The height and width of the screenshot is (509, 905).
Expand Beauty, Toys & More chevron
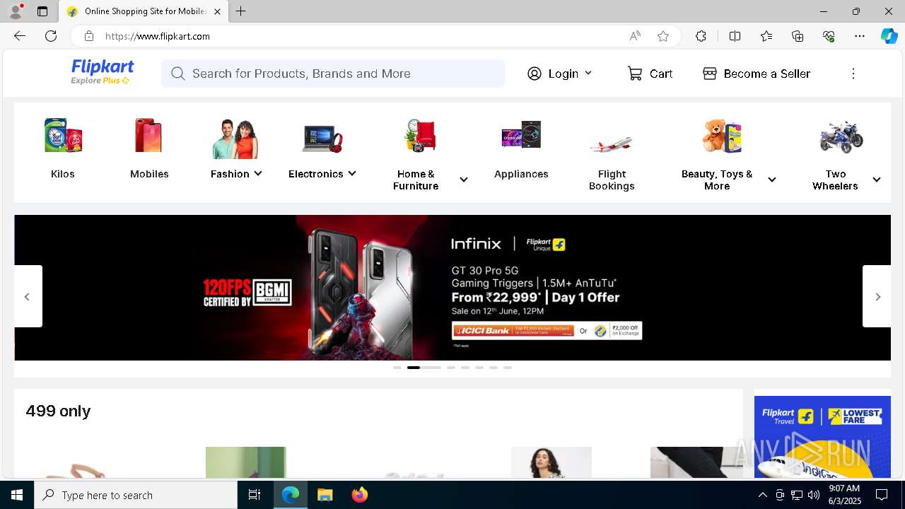point(772,180)
